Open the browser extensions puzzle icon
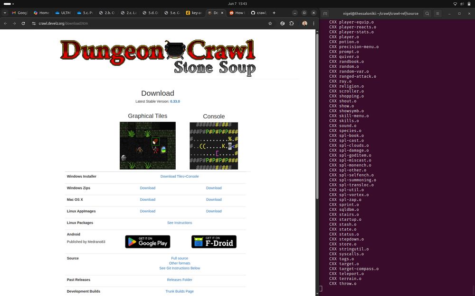 point(292,23)
